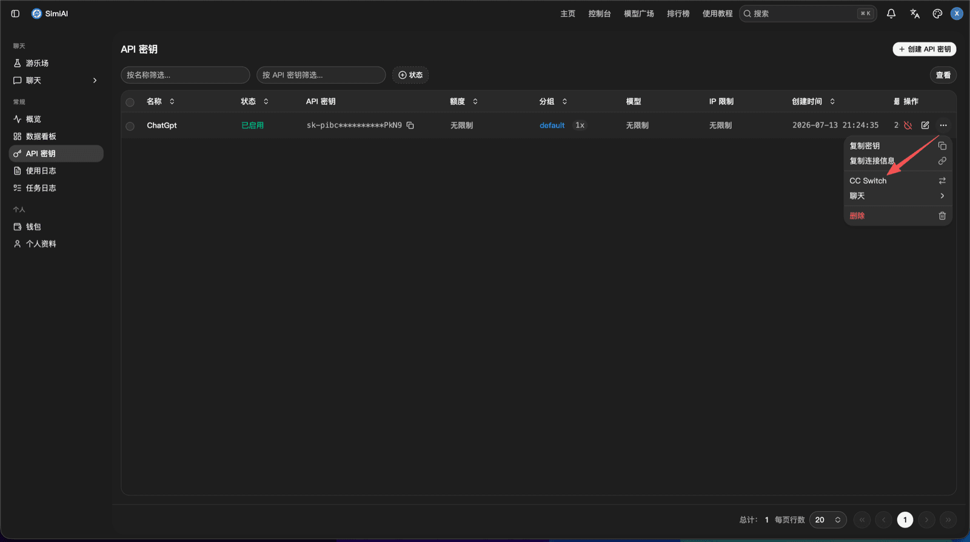Select the ChatGpt row checkbox
The width and height of the screenshot is (970, 542).
(130, 126)
